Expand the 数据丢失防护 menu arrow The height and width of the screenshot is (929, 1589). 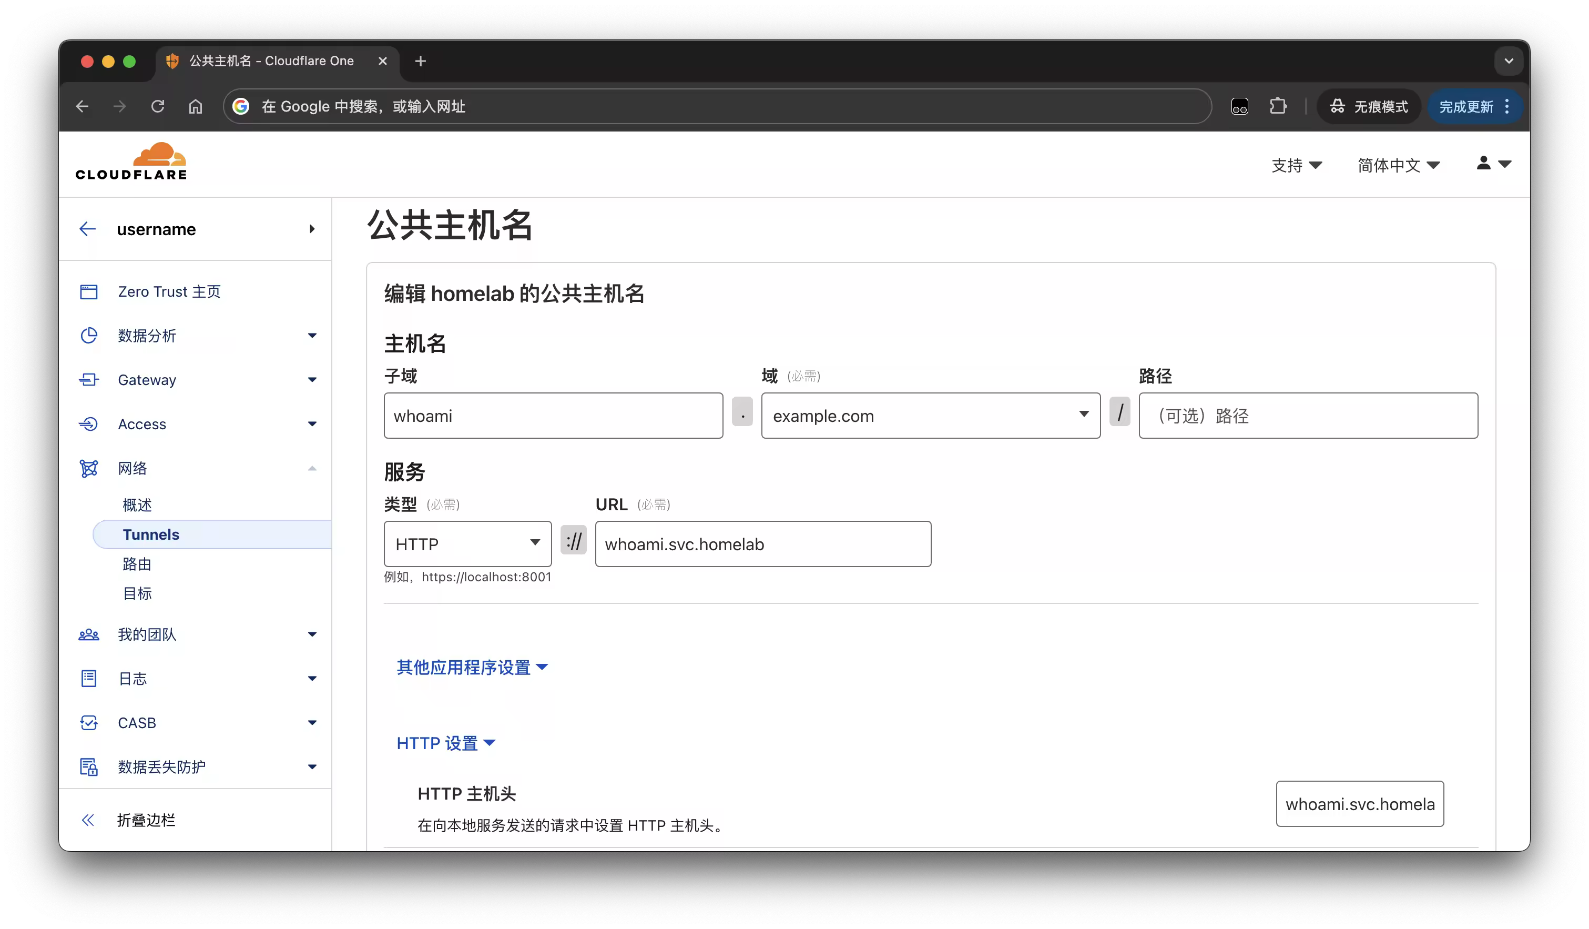click(x=312, y=767)
